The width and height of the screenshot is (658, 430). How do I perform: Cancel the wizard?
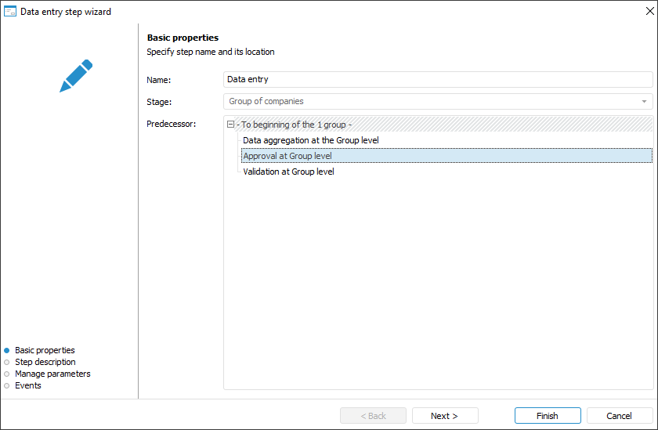click(619, 416)
